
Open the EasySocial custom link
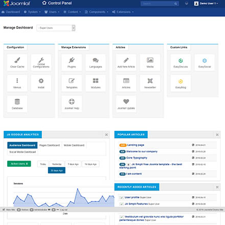coord(205,62)
